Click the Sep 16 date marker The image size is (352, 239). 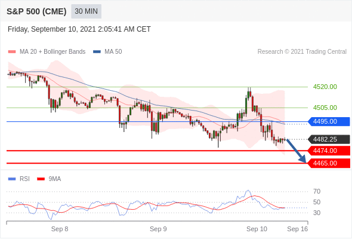click(298, 229)
